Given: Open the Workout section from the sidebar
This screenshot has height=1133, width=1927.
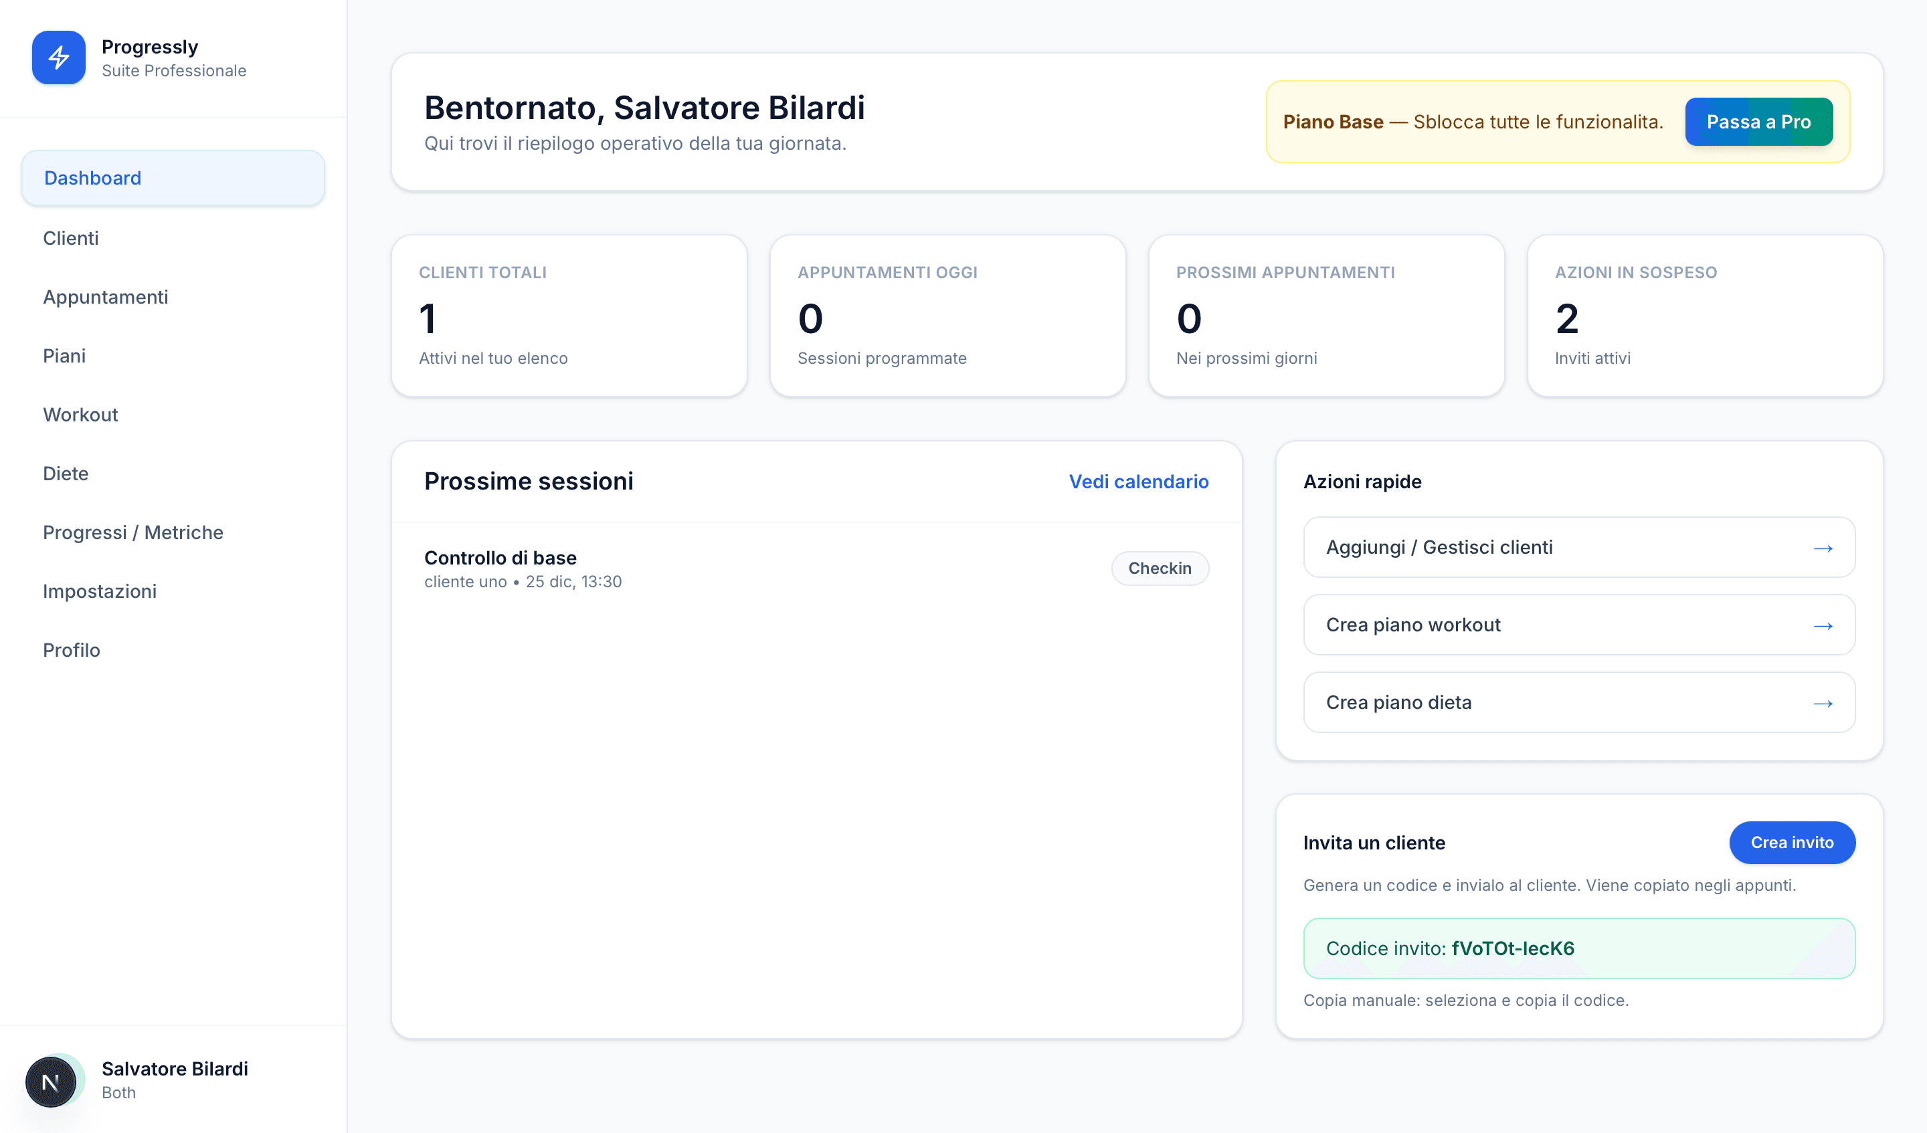Looking at the screenshot, I should [80, 415].
